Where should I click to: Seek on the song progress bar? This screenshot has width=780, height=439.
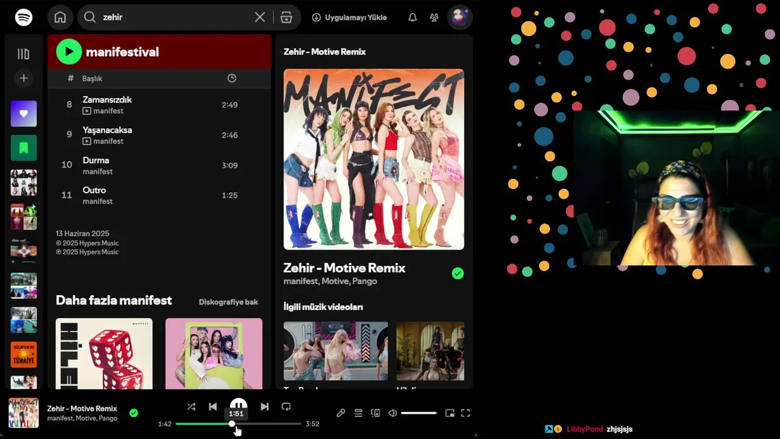click(x=238, y=424)
